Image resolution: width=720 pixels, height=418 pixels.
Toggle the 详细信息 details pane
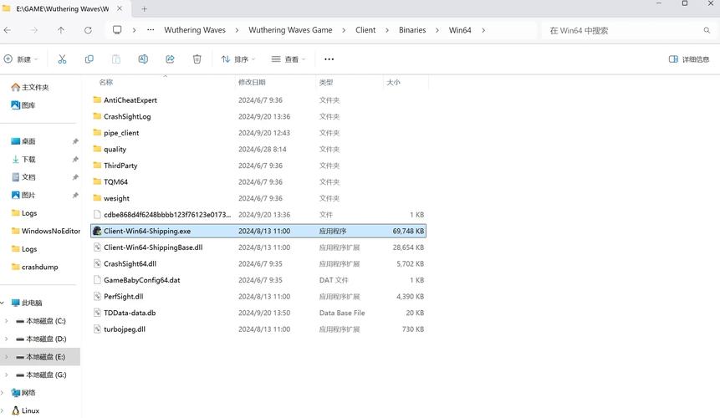689,59
